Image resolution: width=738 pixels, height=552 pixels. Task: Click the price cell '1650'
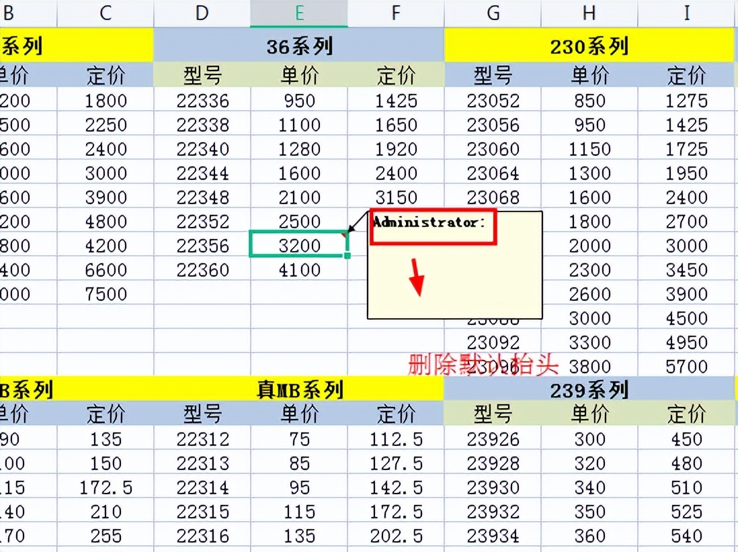coord(396,125)
